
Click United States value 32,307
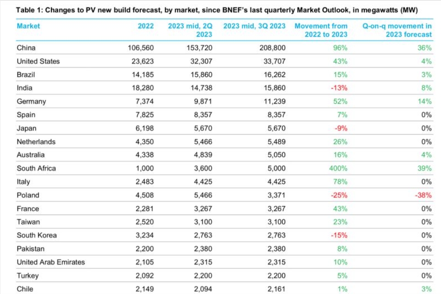pyautogui.click(x=201, y=61)
